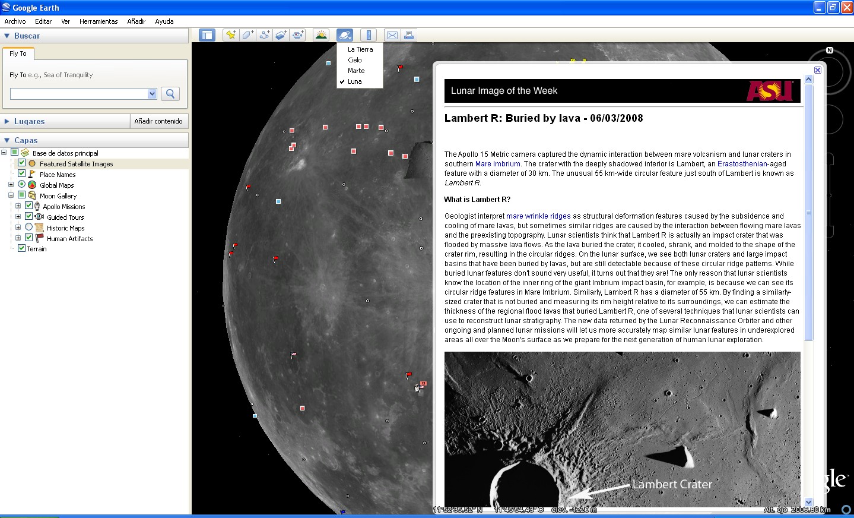Select the Global Maps radio button

coord(21,184)
